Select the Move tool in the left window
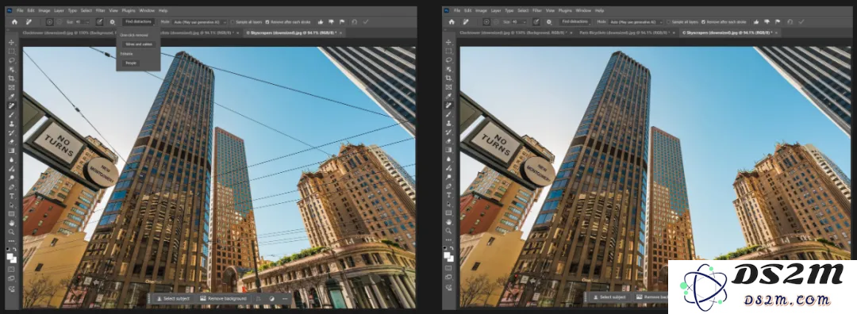857x314 pixels. [11, 43]
